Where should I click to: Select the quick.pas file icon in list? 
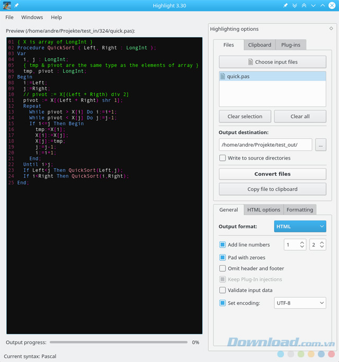point(223,76)
